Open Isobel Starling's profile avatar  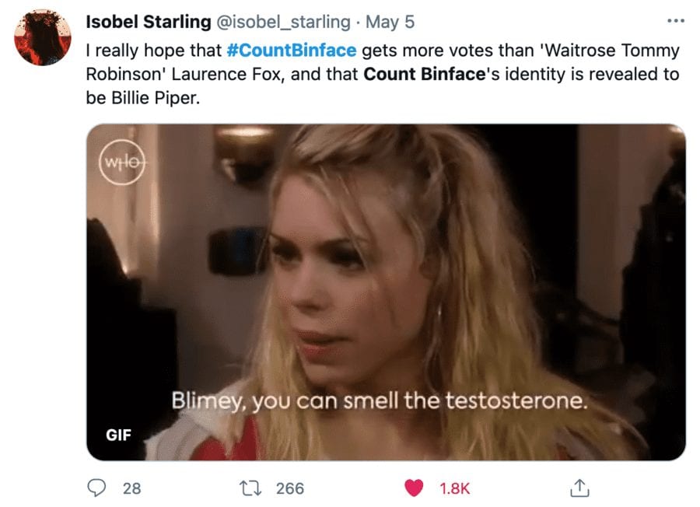click(43, 37)
